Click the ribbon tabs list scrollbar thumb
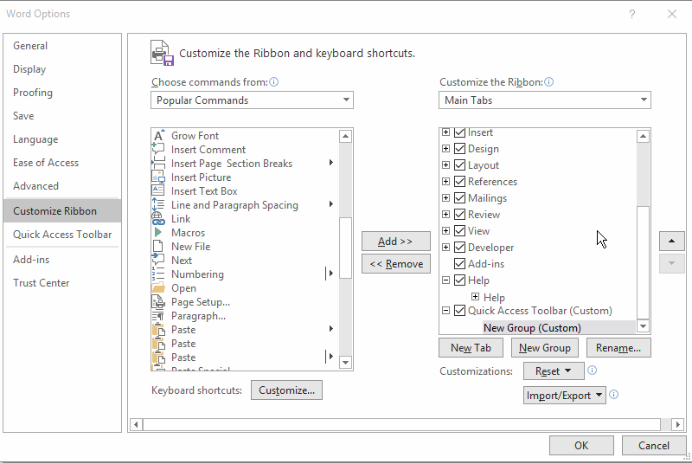The image size is (692, 464). coord(643,262)
